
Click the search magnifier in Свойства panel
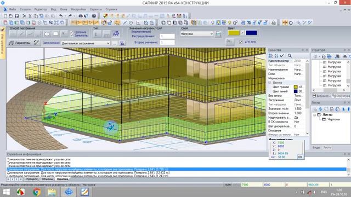[290, 56]
